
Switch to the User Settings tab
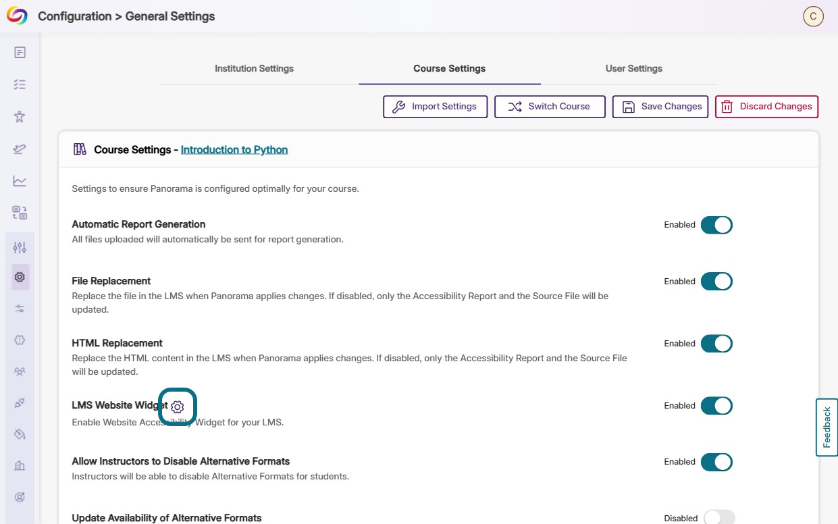634,68
